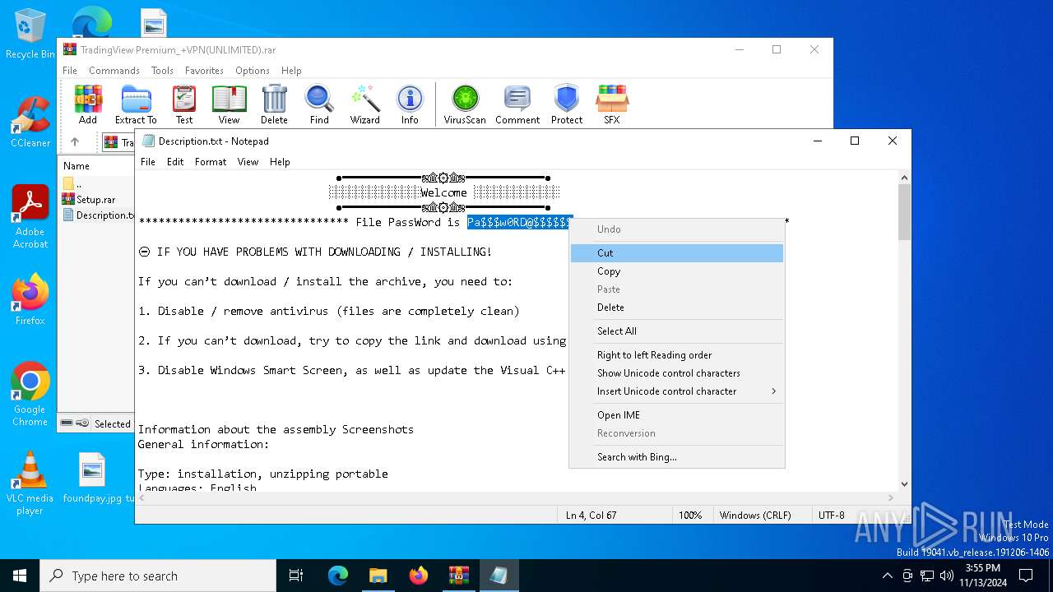Click the Name column header

click(x=77, y=166)
